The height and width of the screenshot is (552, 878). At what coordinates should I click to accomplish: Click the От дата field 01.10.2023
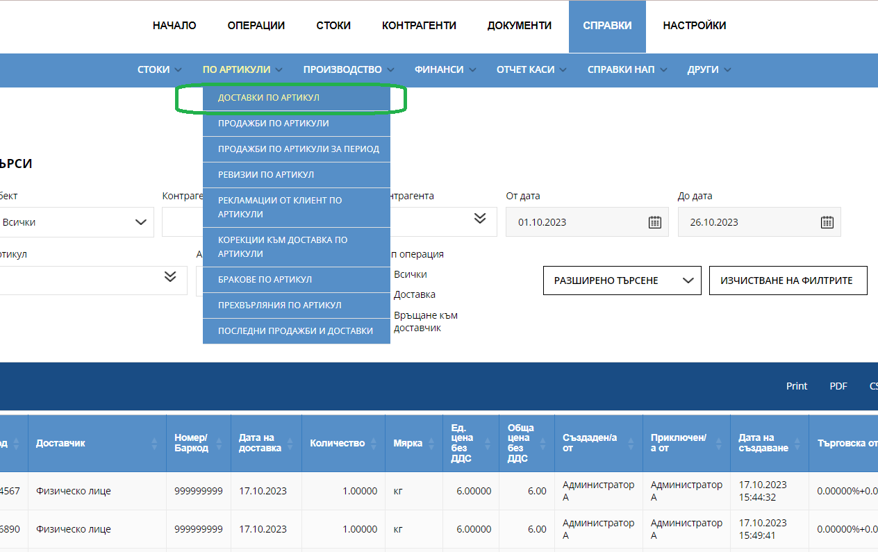tap(587, 222)
